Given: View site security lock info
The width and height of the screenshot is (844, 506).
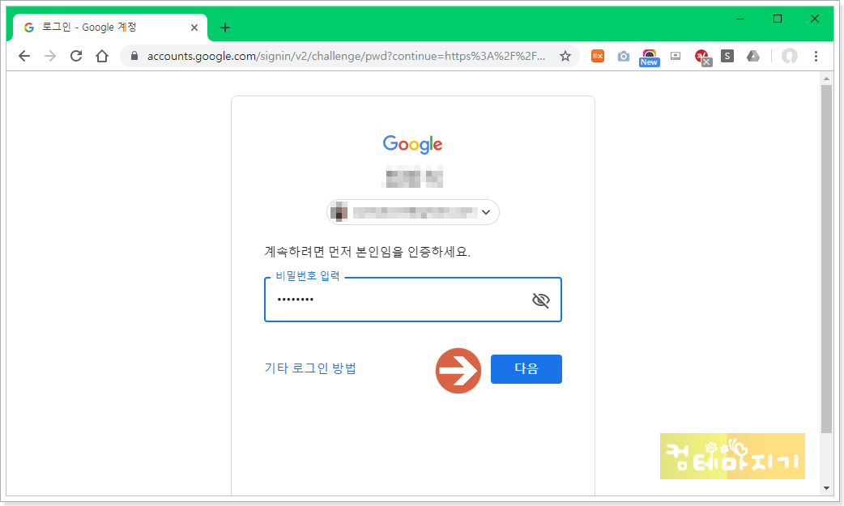Looking at the screenshot, I should click(134, 56).
